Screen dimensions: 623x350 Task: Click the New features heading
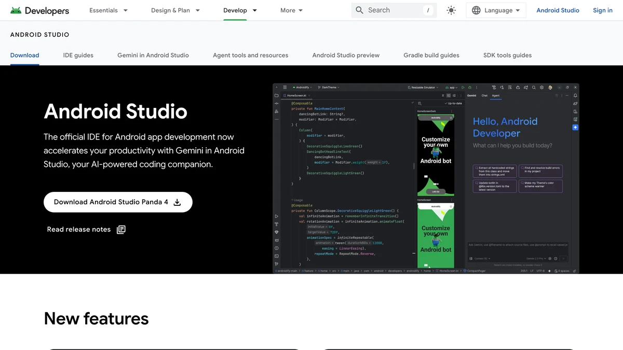coord(96,318)
